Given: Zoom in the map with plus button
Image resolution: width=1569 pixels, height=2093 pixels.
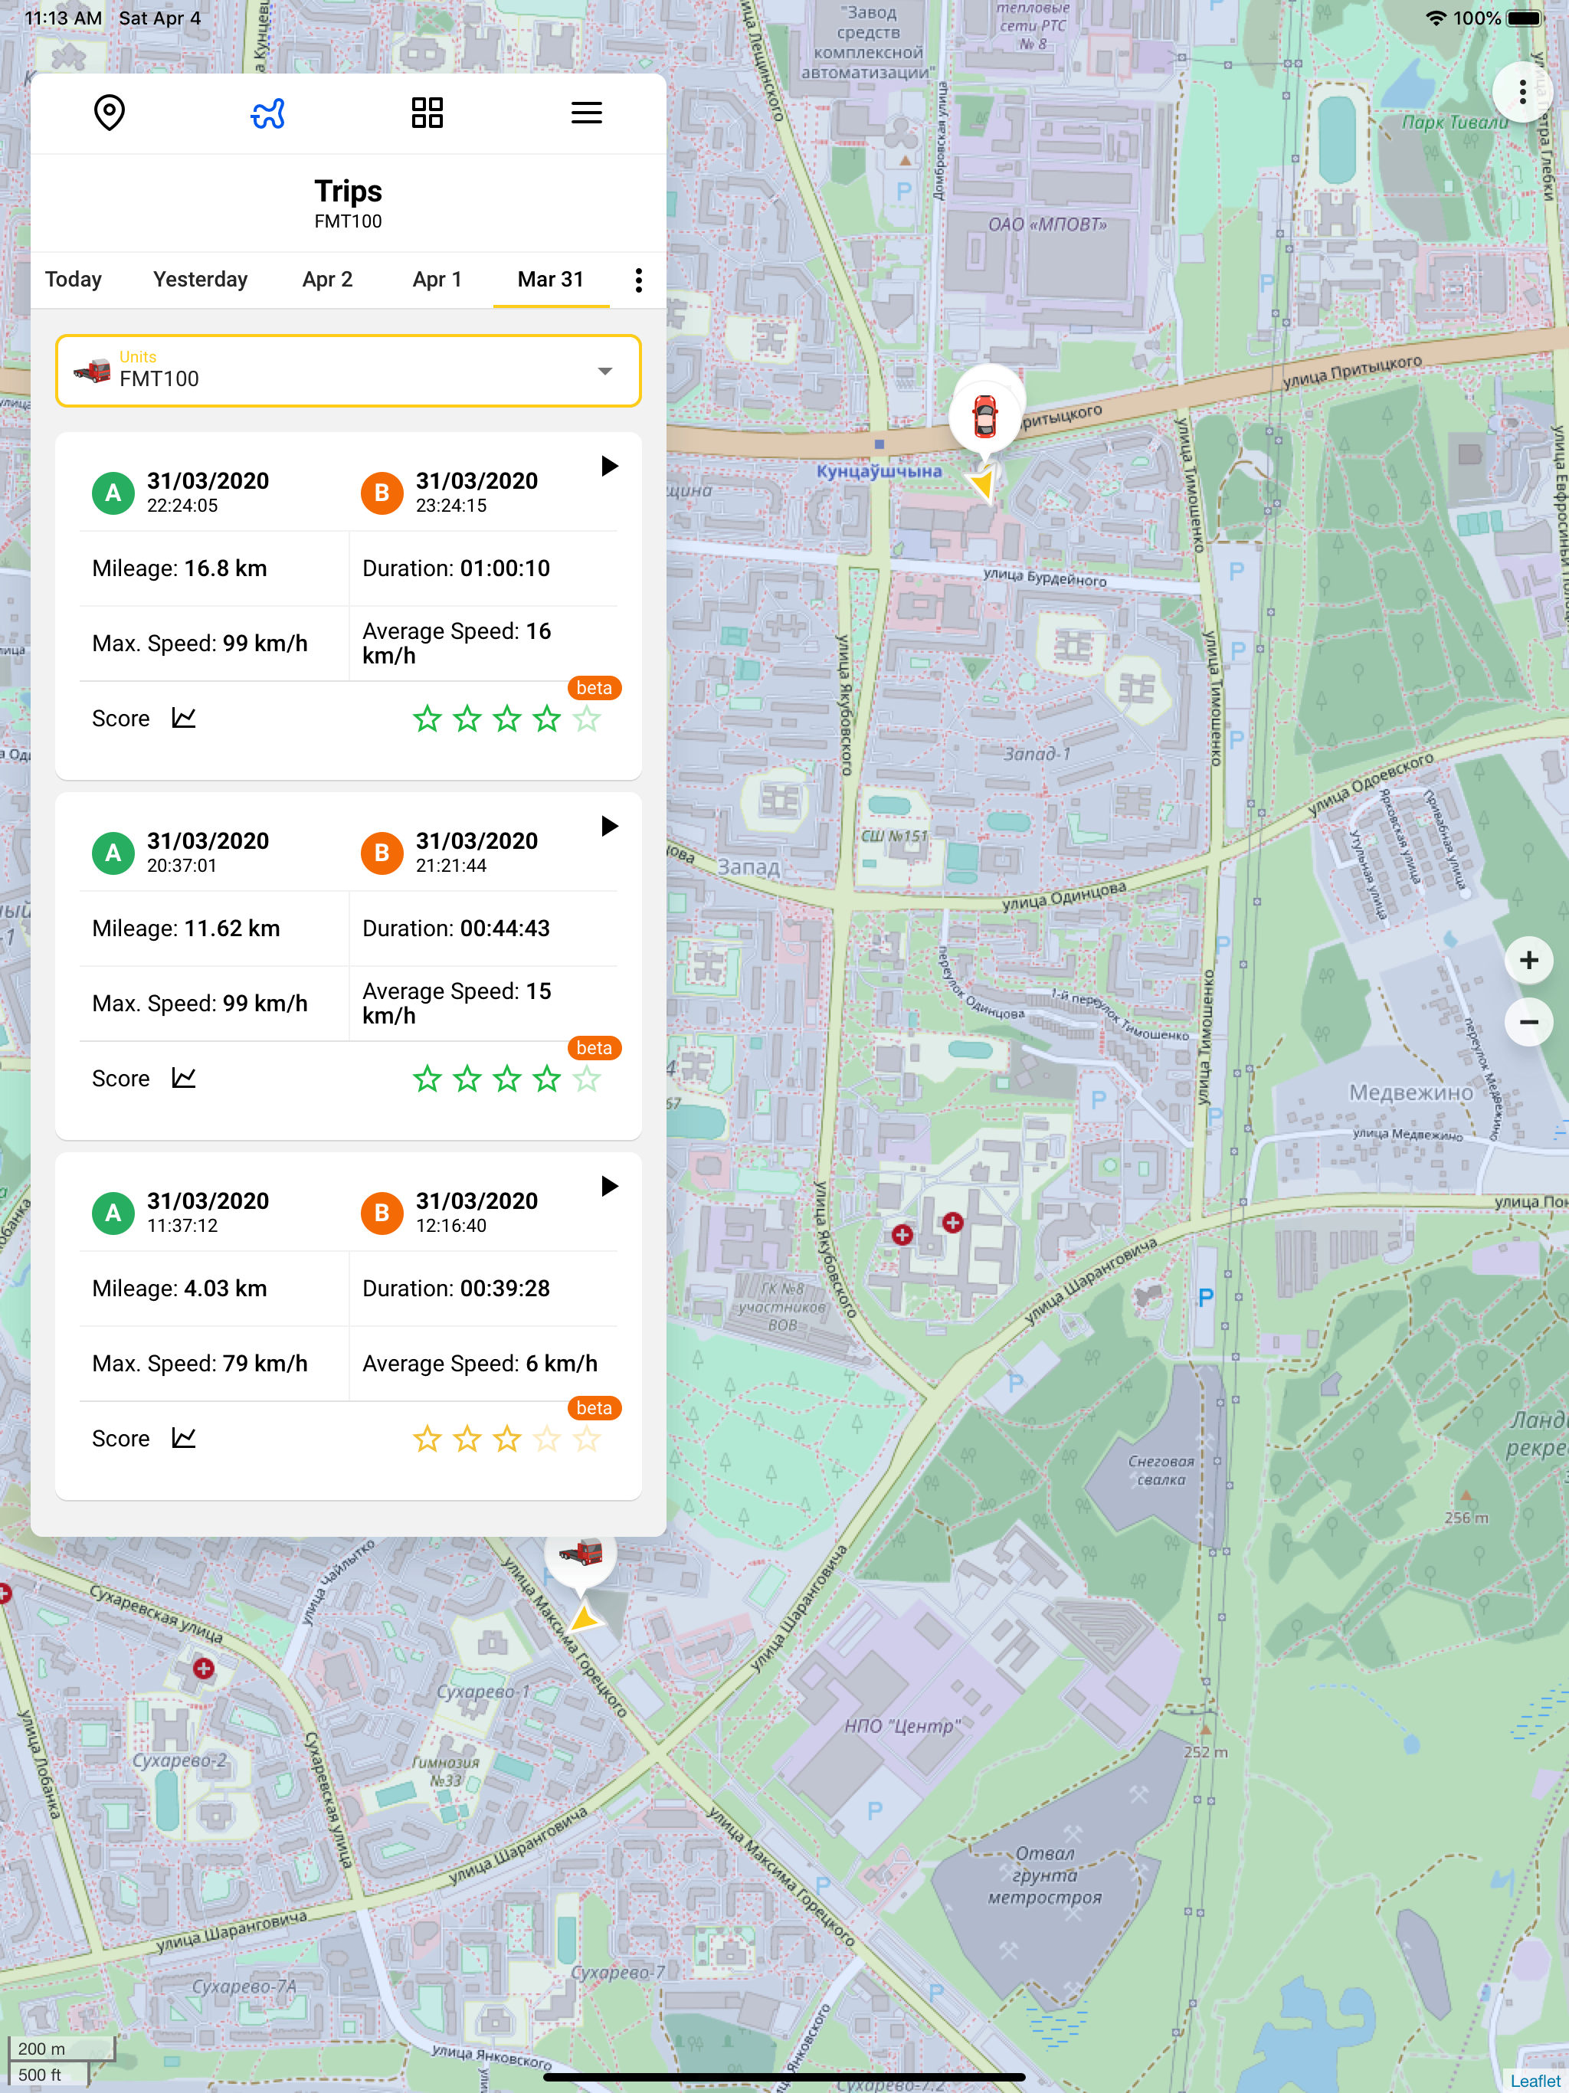Looking at the screenshot, I should click(1528, 961).
